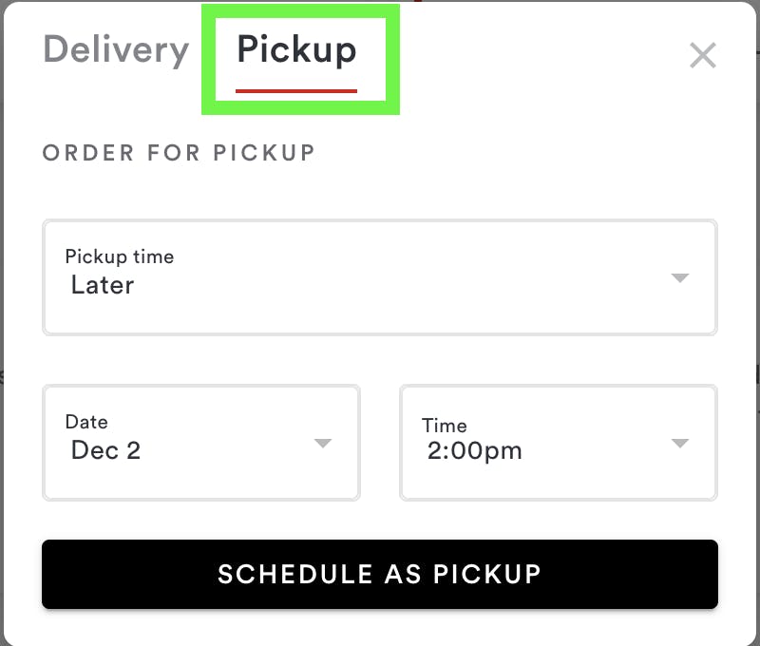Click the "Dec 2" date value

click(105, 450)
